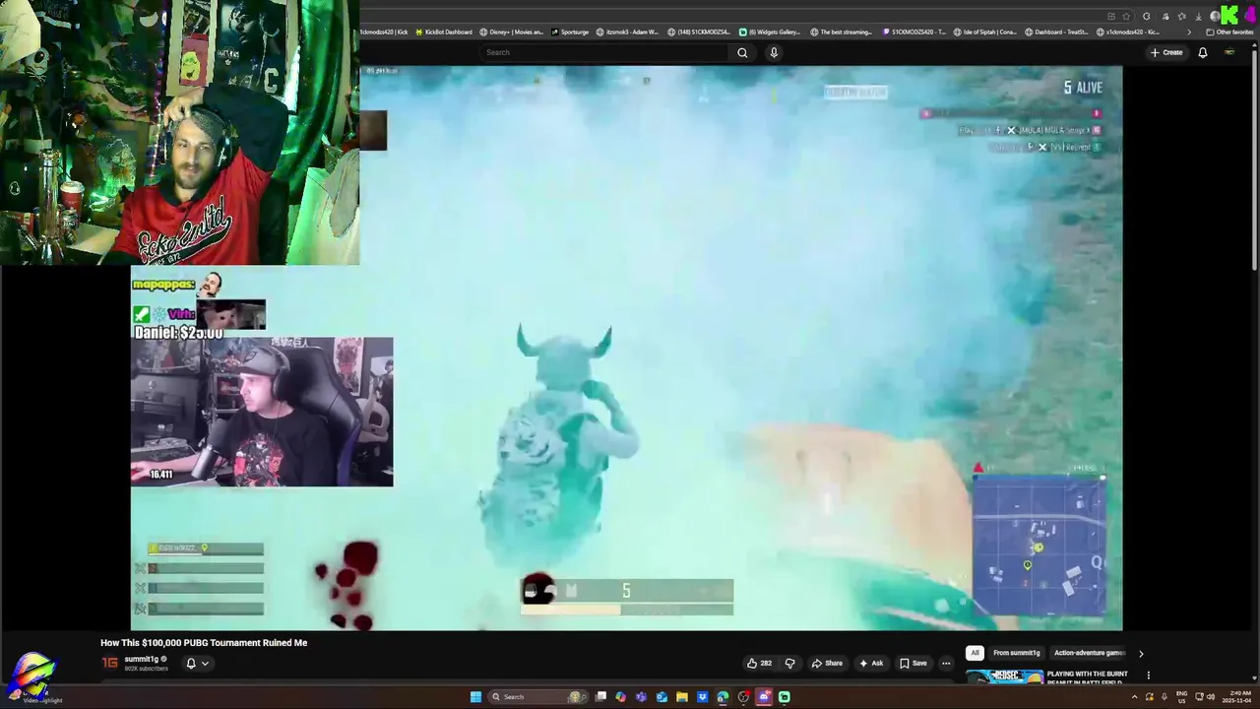The width and height of the screenshot is (1260, 709).
Task: Open volume control in system tray
Action: point(1210,697)
